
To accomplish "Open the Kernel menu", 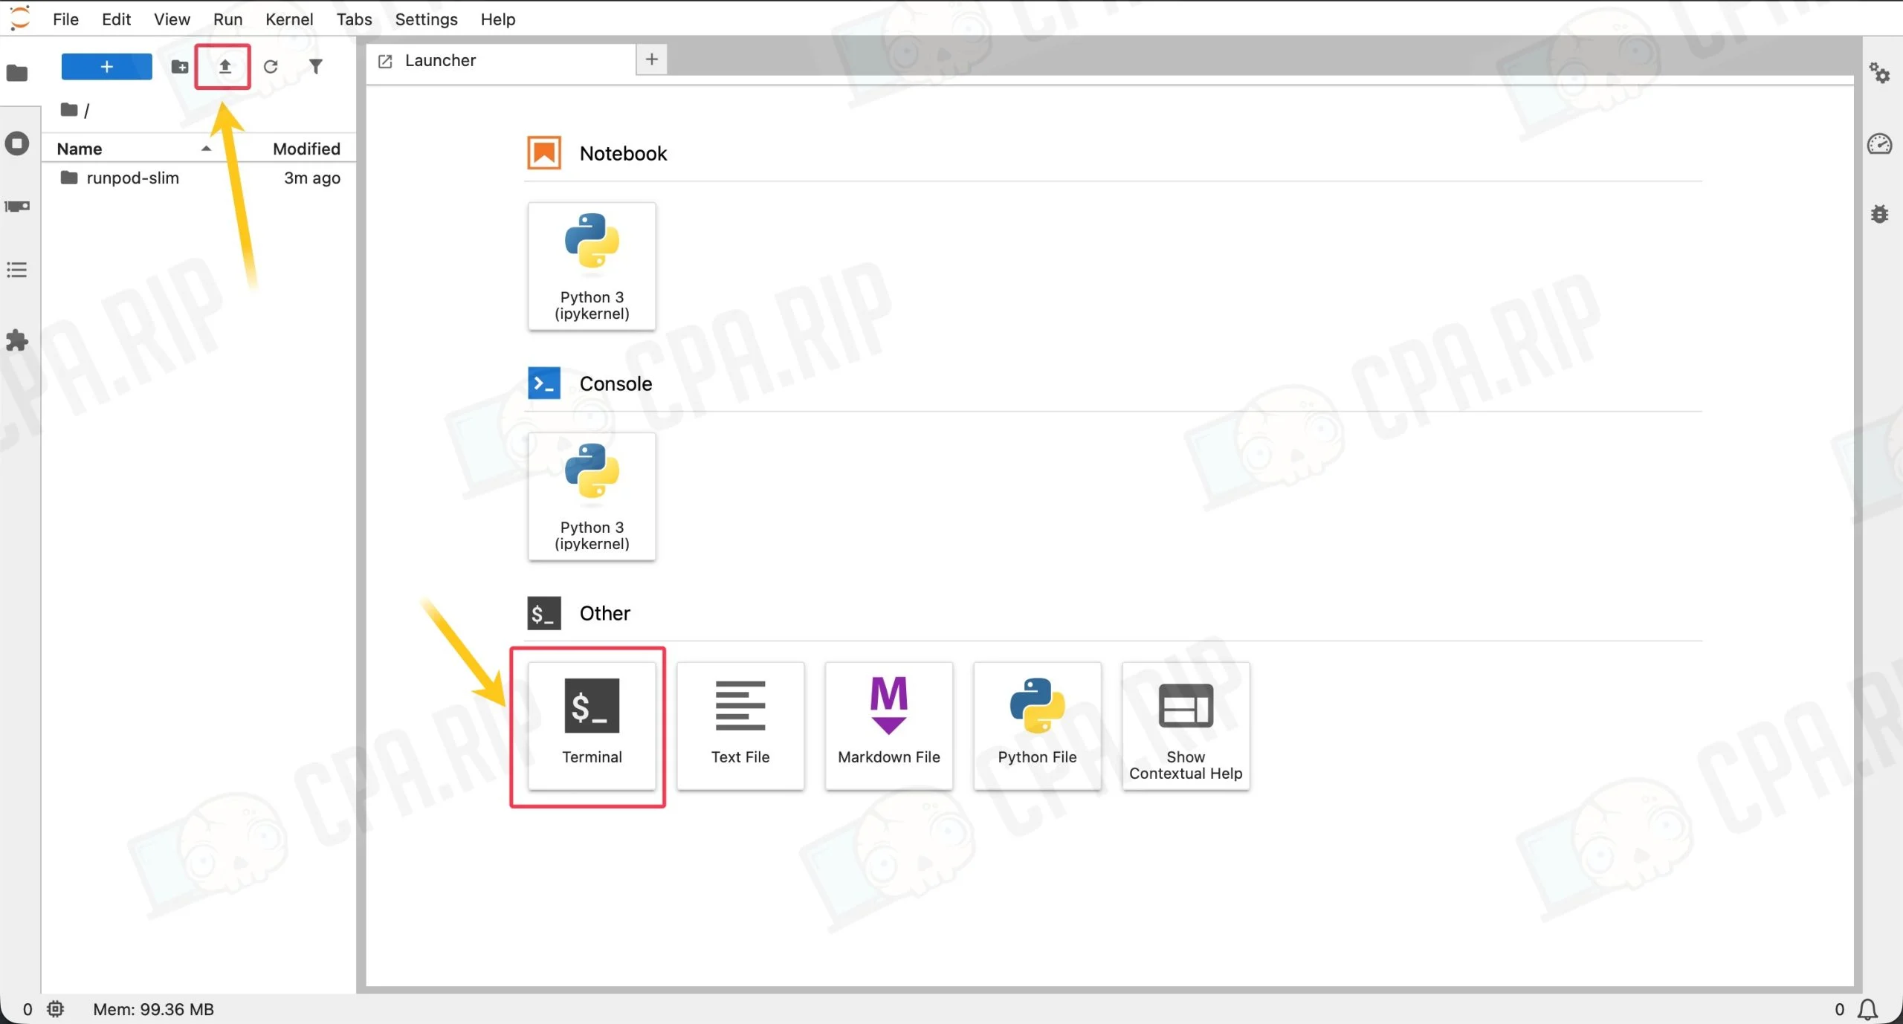I will [x=289, y=19].
